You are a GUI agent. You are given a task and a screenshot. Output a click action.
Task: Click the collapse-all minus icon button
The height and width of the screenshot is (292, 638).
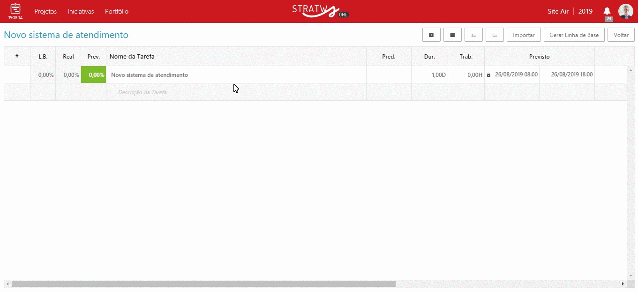click(x=452, y=35)
